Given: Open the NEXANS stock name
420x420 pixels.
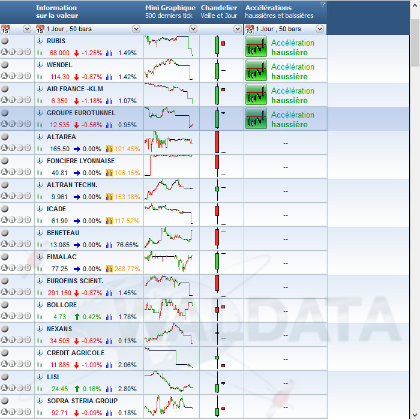Looking at the screenshot, I should 59,329.
